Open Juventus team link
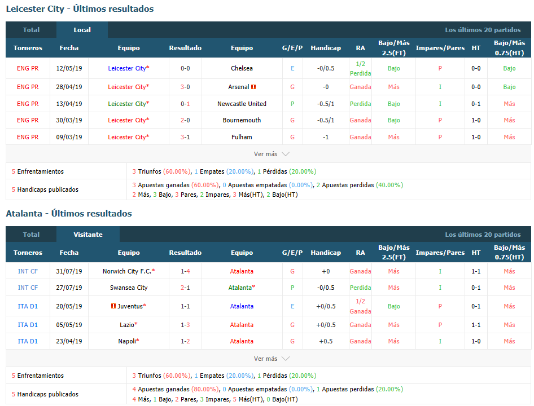Viewport: 534px width, 406px height. (x=130, y=306)
